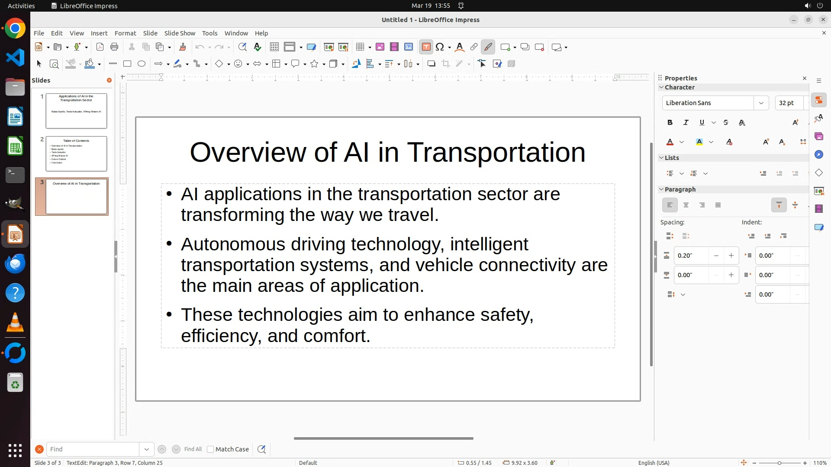Screen dimensions: 831x467
Task: Collapse the Paragraph section
Action: (661, 189)
